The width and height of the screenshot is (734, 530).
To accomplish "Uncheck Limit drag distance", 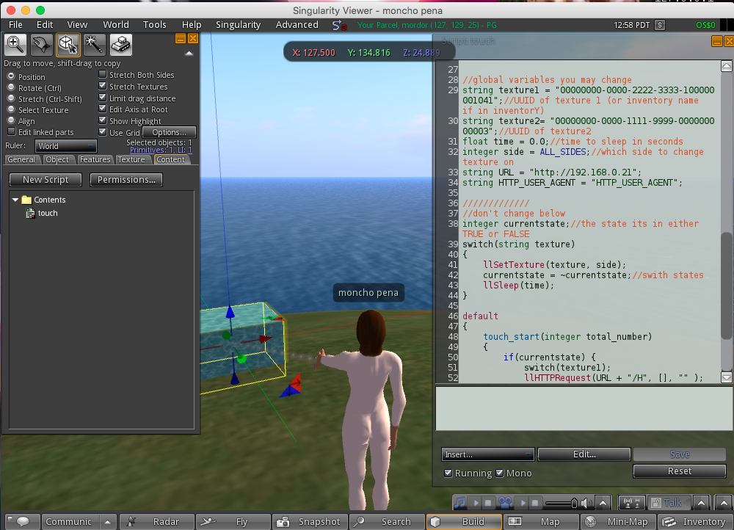I will pos(103,98).
